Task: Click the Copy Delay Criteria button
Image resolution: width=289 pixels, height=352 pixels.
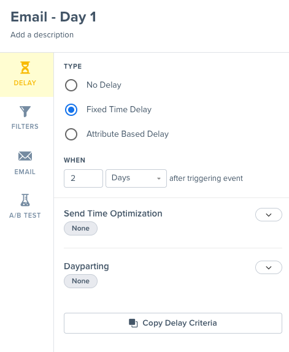Action: point(173,323)
